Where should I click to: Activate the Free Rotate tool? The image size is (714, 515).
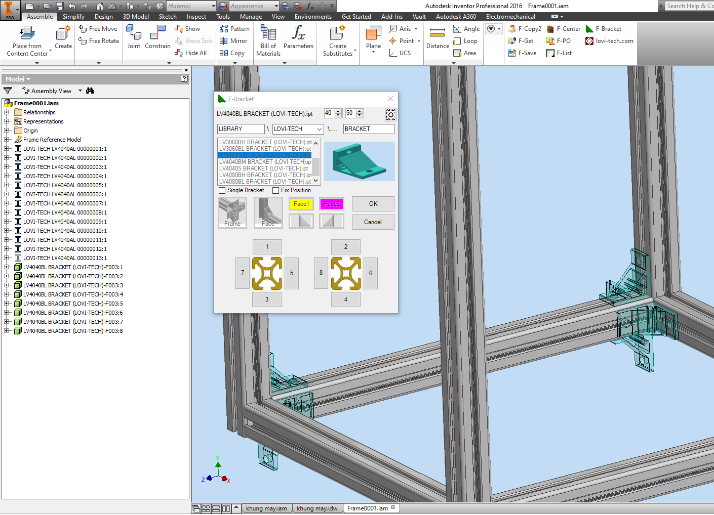point(99,41)
